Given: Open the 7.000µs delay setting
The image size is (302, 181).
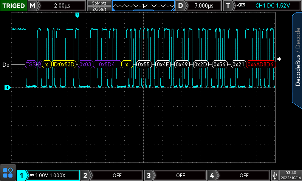Looking at the screenshot, I should (x=204, y=6).
